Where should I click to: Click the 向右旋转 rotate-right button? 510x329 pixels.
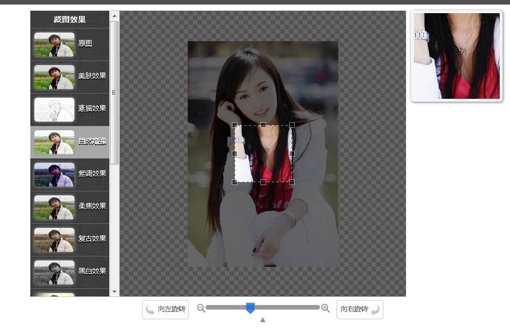tap(359, 309)
